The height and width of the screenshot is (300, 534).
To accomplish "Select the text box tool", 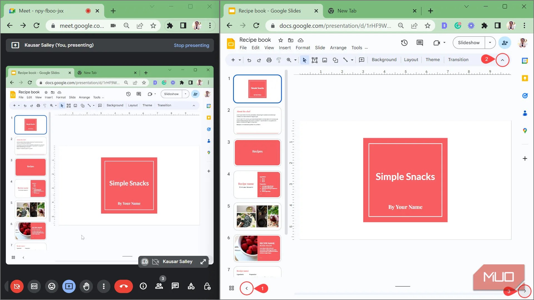I will click(x=314, y=60).
